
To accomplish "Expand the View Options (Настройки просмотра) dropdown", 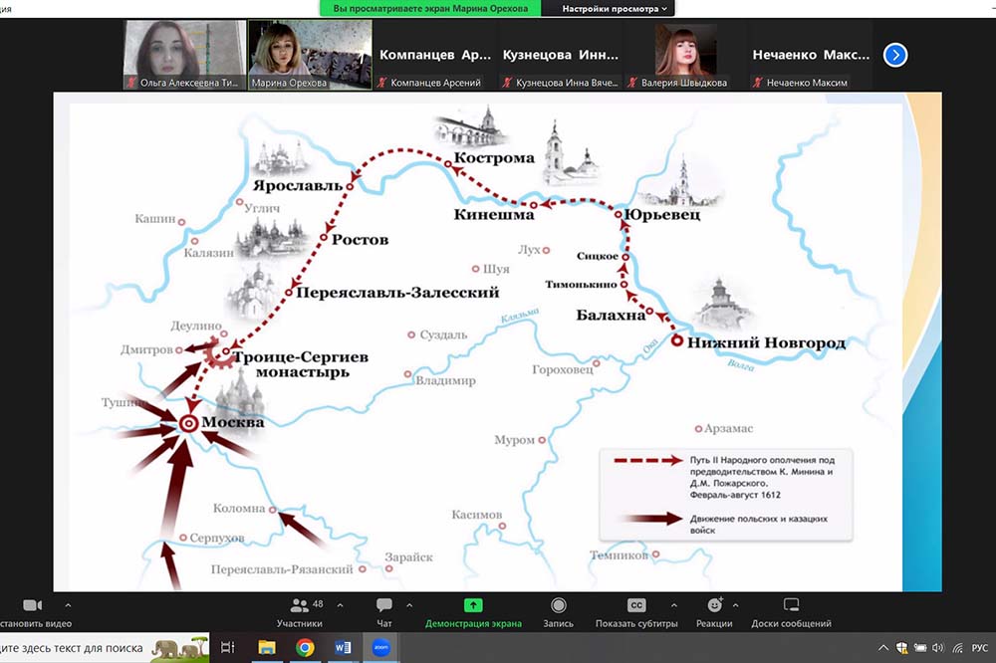I will [618, 8].
